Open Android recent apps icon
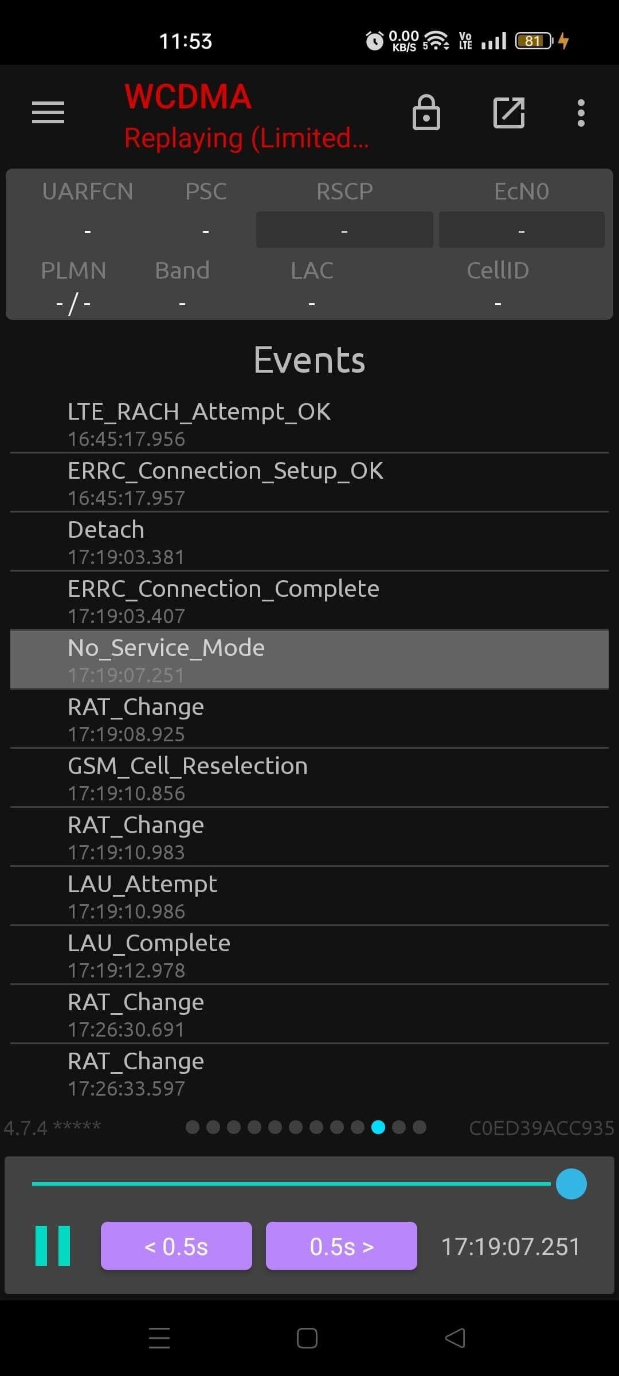The image size is (619, 1376). point(159,1338)
